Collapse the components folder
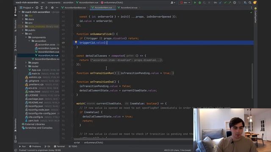The image size is (271, 152). pos(26,37)
